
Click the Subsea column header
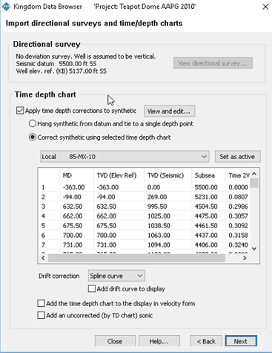(x=208, y=175)
